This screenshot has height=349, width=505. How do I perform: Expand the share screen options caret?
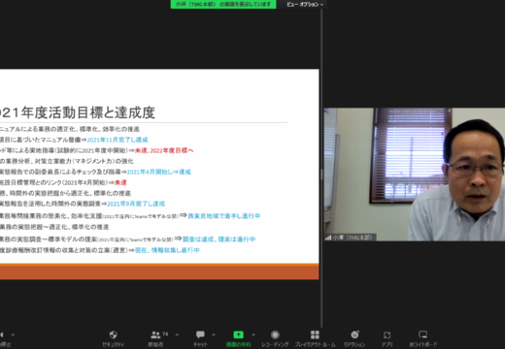point(253,334)
